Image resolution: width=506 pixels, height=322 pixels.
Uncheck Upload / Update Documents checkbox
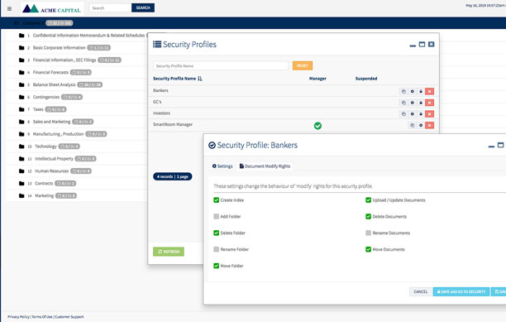[368, 200]
